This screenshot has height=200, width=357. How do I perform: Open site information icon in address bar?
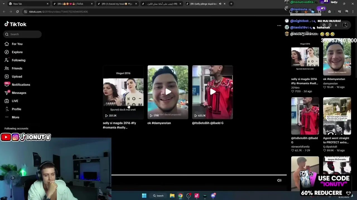(x=25, y=12)
